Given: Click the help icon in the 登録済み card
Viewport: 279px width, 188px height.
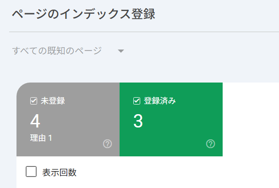Looking at the screenshot, I should tap(211, 144).
